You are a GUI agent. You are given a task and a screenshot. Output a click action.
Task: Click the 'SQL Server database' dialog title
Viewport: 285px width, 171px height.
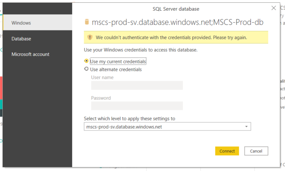176,9
